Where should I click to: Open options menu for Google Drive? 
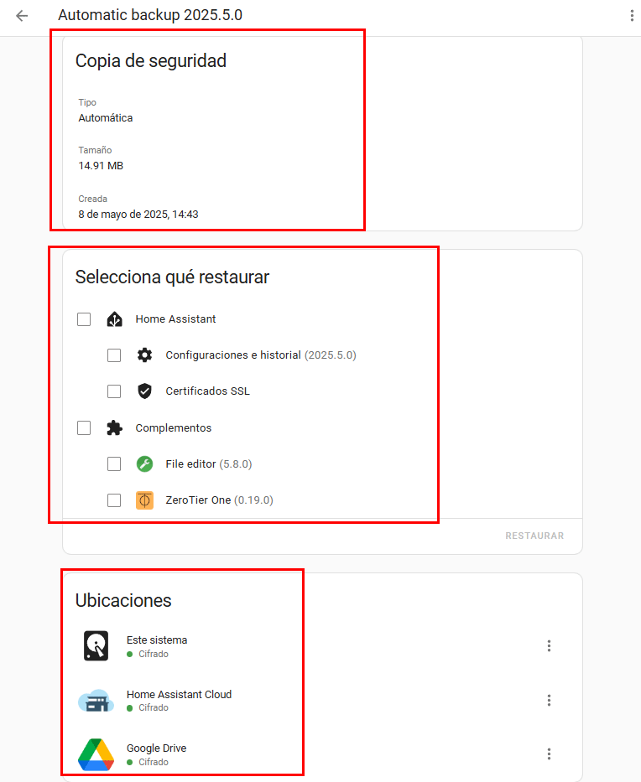pos(549,754)
